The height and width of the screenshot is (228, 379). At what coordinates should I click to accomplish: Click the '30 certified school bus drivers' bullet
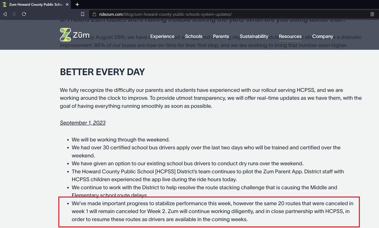tap(206, 151)
